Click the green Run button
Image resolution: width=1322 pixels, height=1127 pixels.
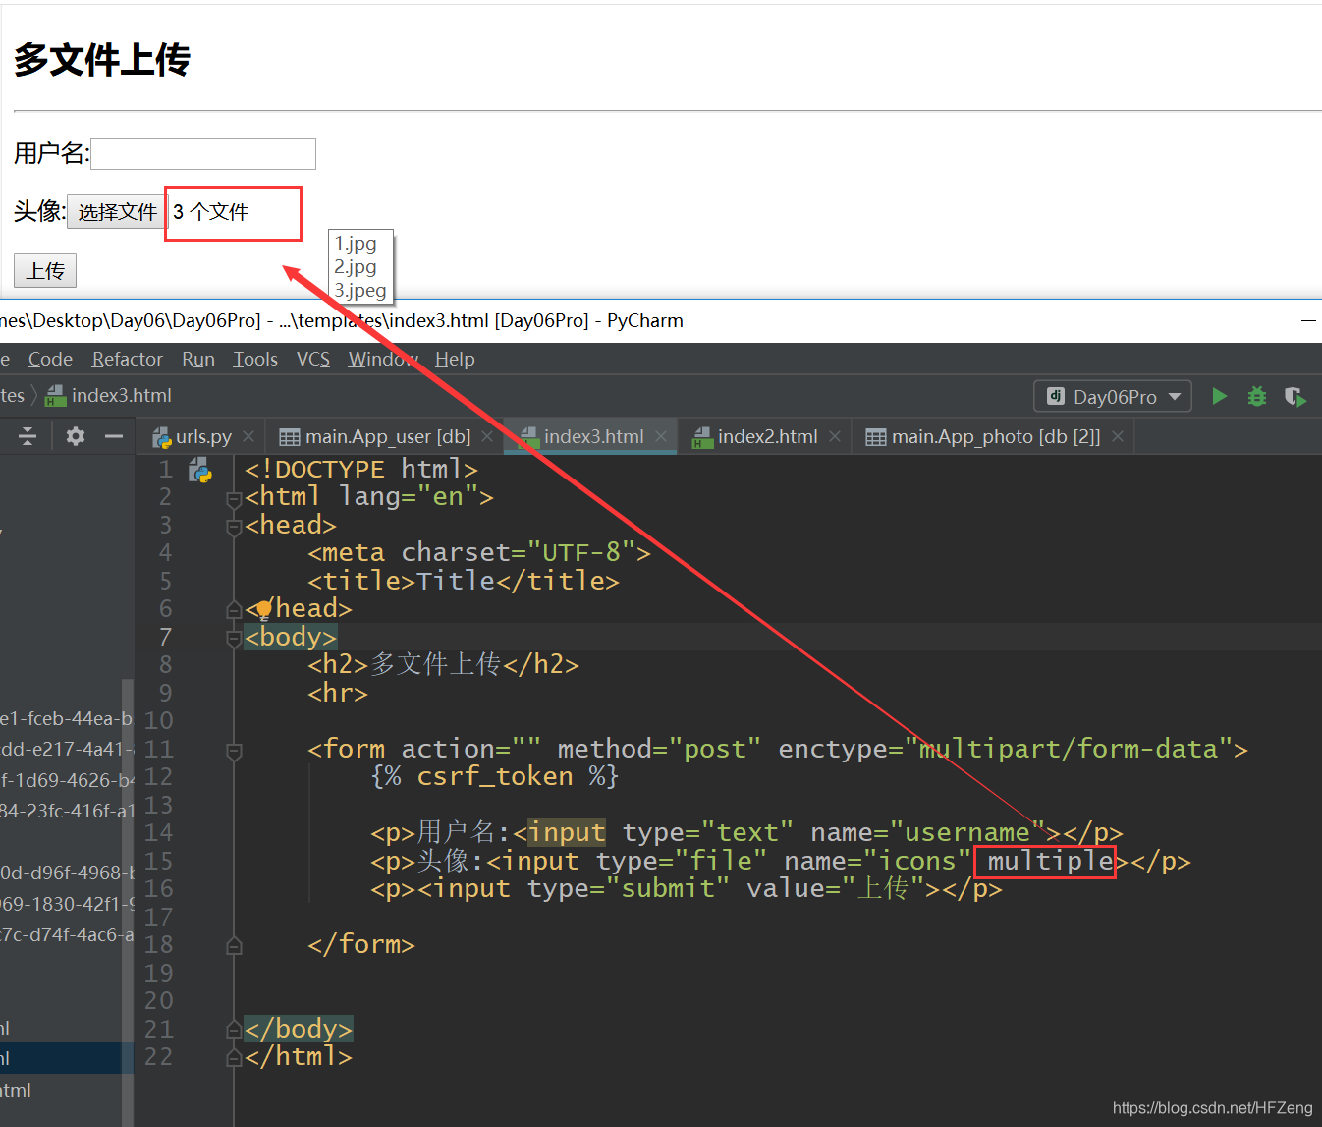(1219, 396)
